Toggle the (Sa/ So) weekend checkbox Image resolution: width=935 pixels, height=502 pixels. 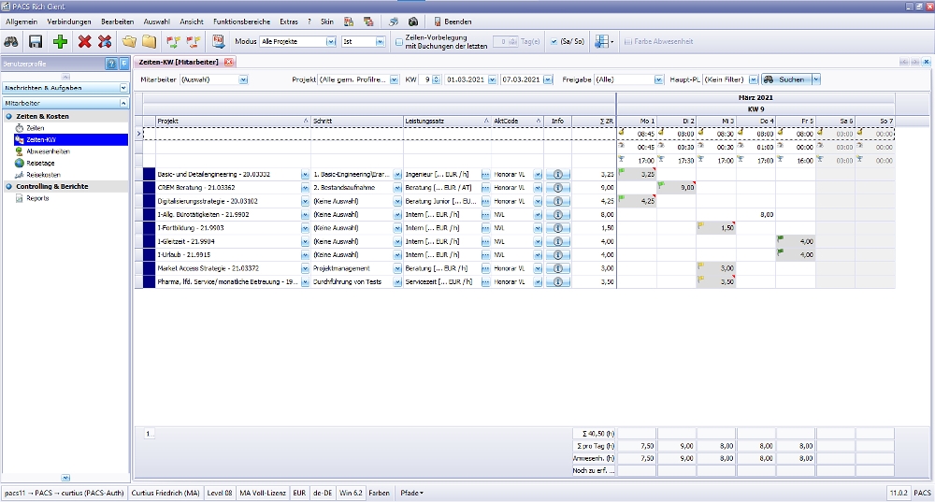pos(554,42)
